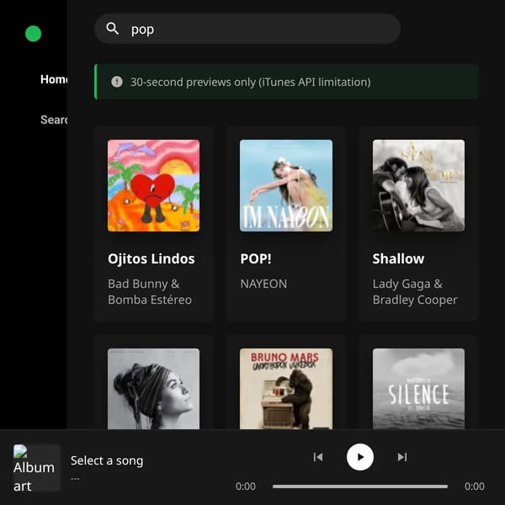Viewport: 505px width, 505px height.
Task: Click the album art placeholder in player
Action: [x=37, y=468]
